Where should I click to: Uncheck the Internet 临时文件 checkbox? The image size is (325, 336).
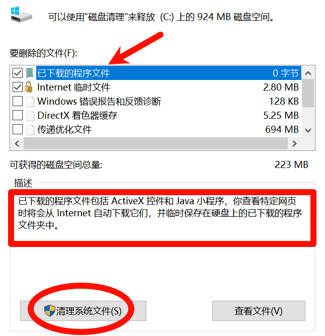[x=18, y=87]
